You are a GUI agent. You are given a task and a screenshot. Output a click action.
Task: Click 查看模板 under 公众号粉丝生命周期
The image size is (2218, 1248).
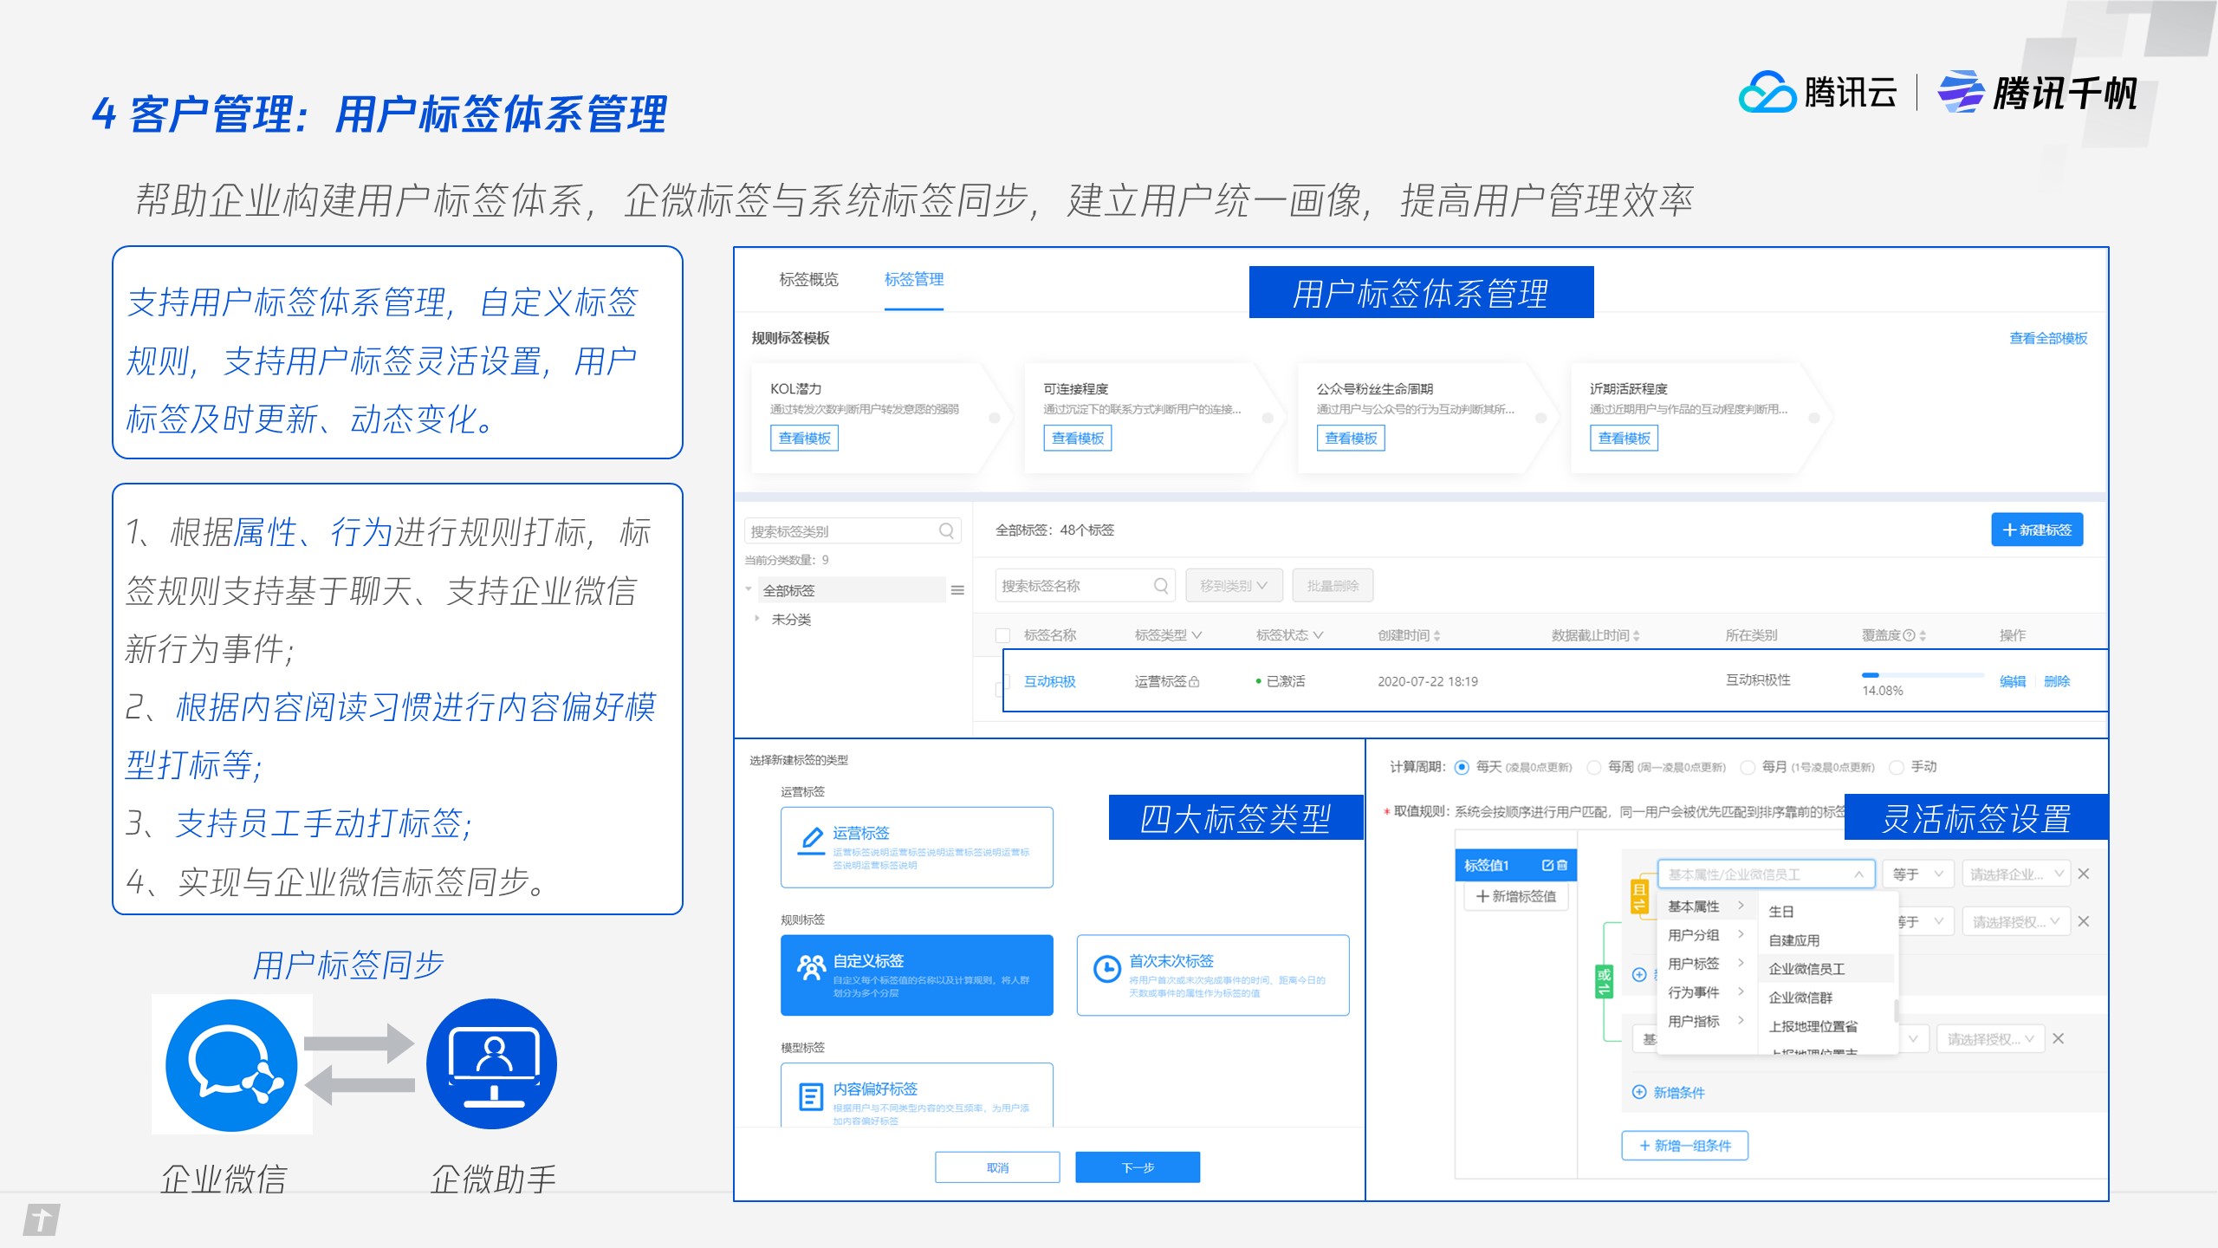[x=1351, y=438]
